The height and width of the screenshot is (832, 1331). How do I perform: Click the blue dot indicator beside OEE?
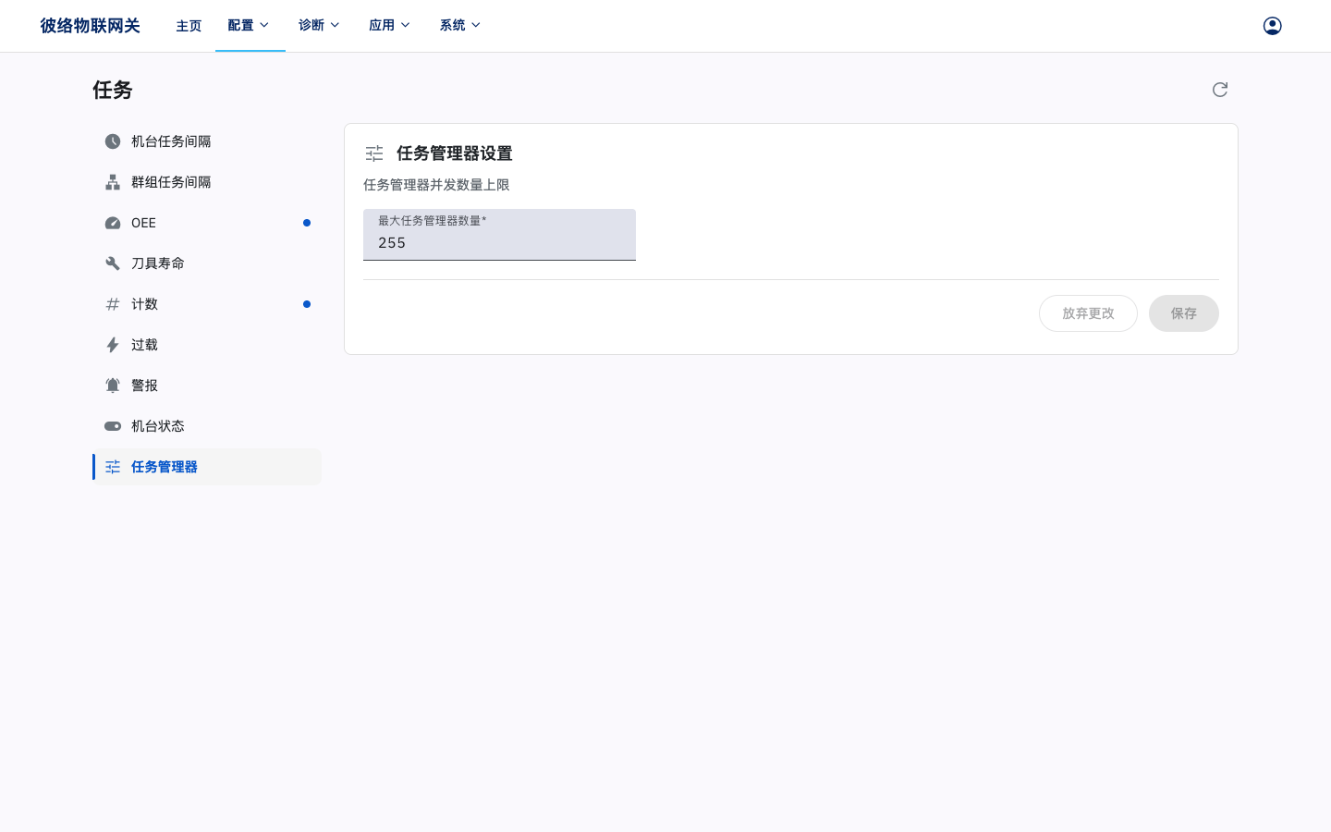click(307, 223)
